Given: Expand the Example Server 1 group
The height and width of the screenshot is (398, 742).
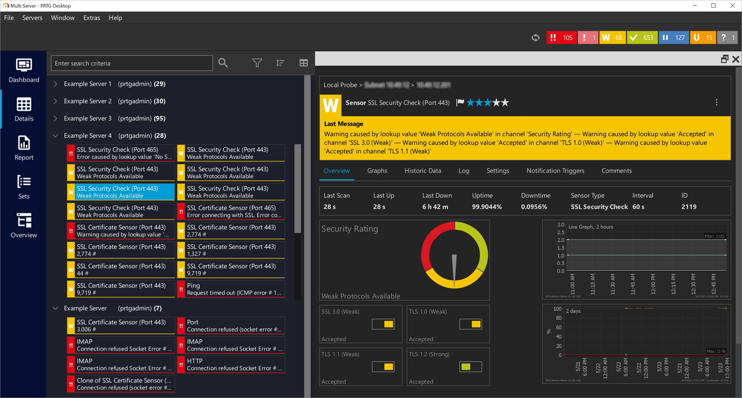Looking at the screenshot, I should (x=55, y=84).
